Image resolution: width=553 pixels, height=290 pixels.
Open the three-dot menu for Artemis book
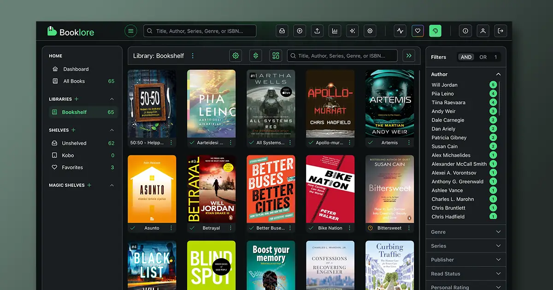409,143
